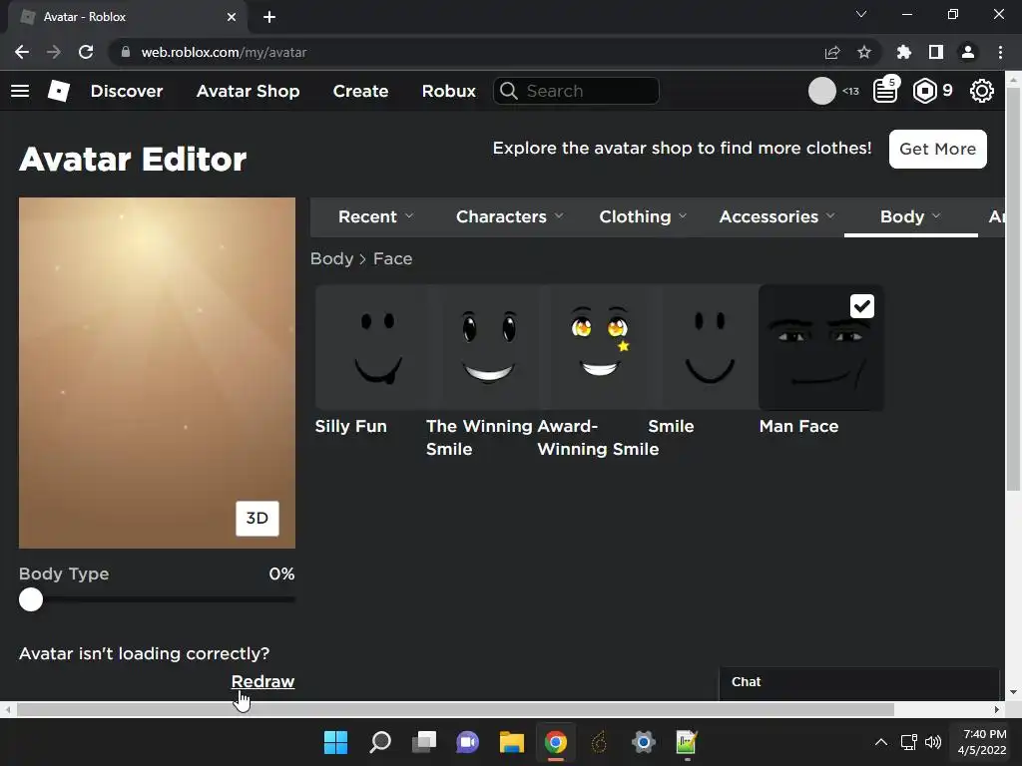Toggle the 3D avatar view button
1022x766 pixels.
pos(257,519)
